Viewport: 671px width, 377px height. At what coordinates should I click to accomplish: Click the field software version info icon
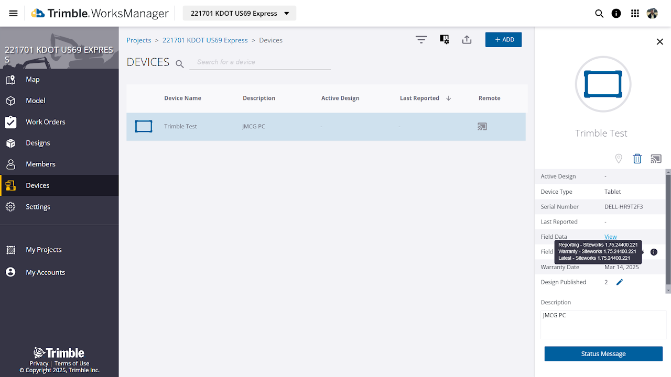(x=654, y=252)
